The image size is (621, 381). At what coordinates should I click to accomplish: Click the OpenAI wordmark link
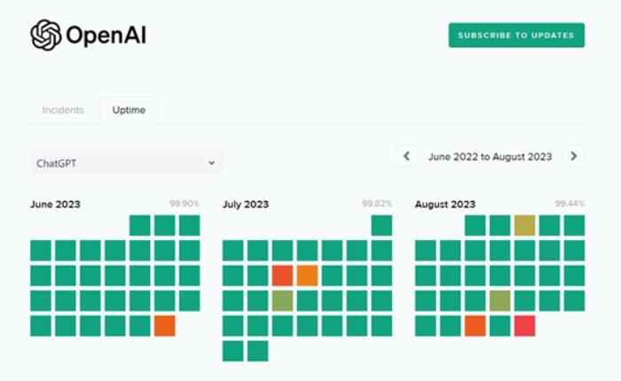(106, 35)
